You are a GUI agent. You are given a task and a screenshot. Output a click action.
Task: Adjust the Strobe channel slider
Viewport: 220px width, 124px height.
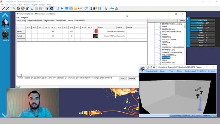click(x=202, y=35)
